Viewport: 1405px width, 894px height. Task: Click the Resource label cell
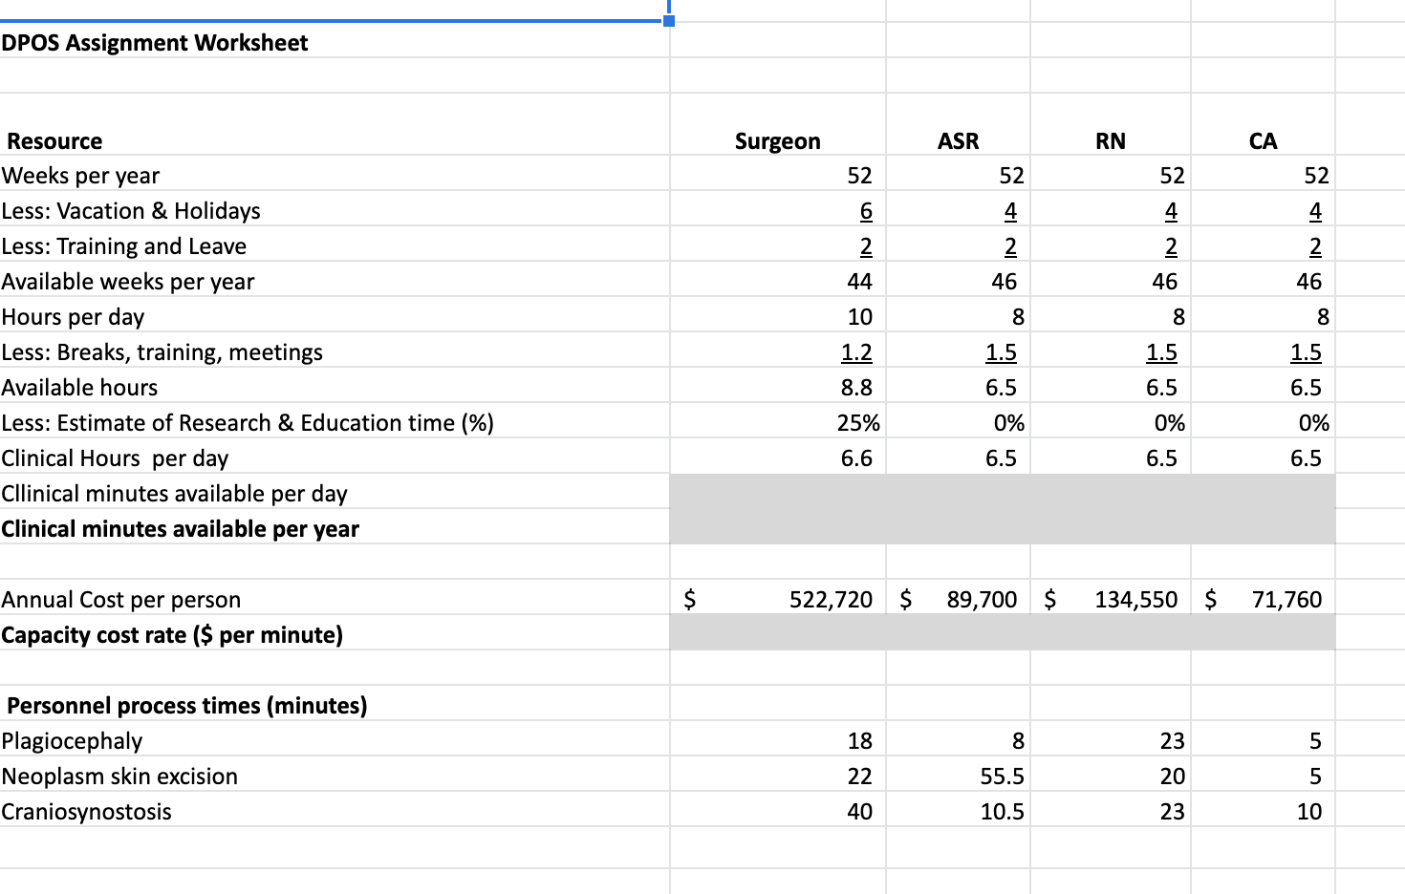[53, 140]
